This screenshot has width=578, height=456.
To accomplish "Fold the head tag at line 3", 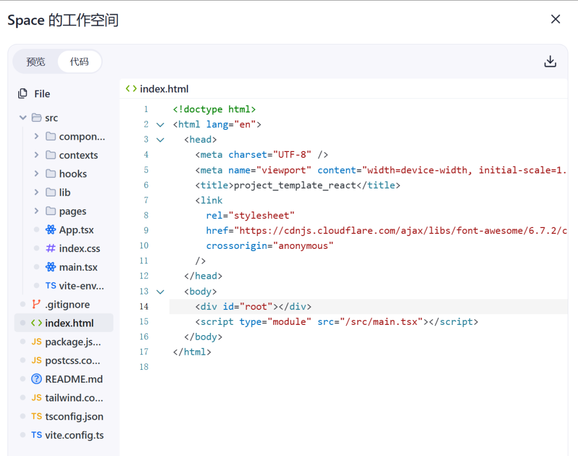I will (161, 140).
